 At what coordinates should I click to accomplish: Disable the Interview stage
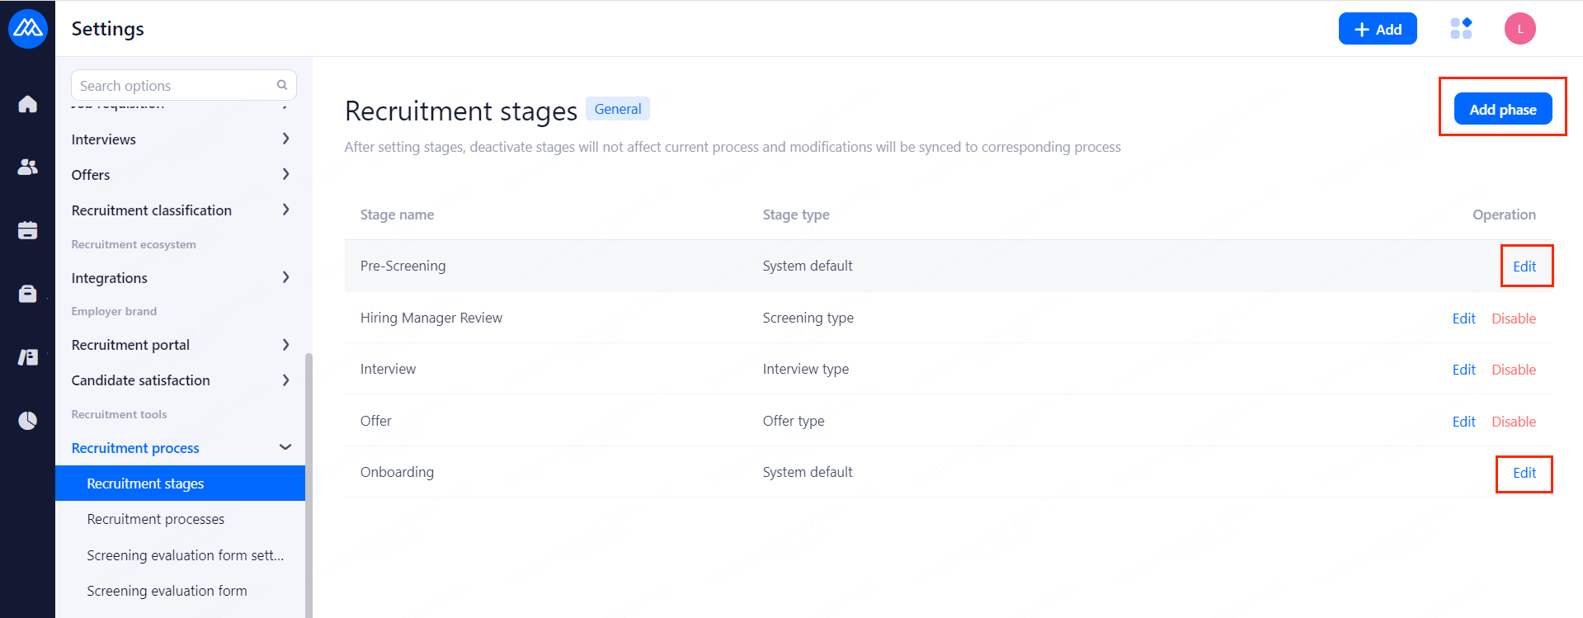point(1513,370)
